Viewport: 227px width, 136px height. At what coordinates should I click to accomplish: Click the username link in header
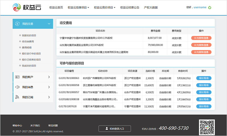200,7
